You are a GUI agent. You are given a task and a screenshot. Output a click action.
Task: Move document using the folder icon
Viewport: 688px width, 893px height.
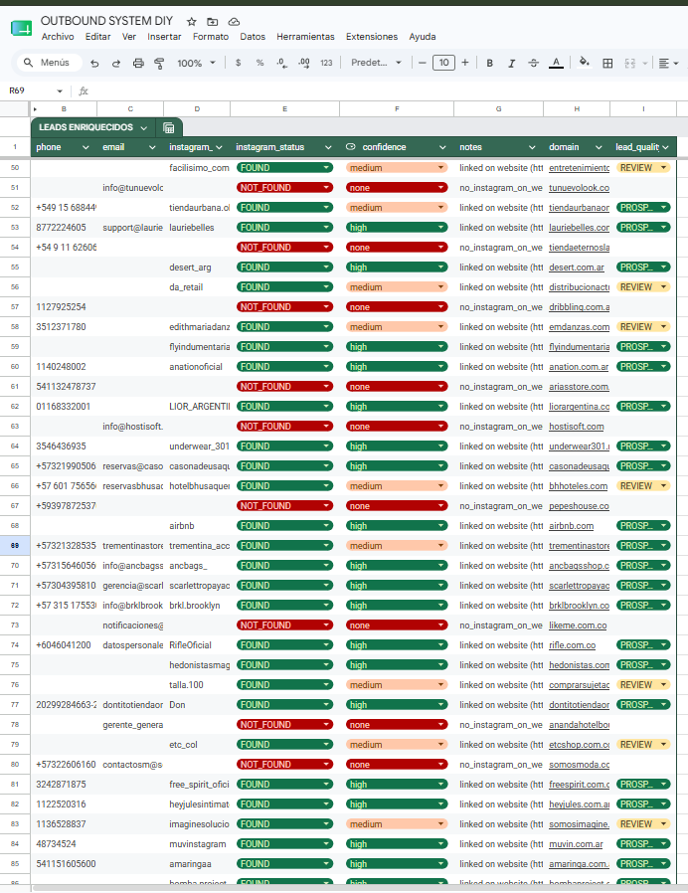pos(213,22)
